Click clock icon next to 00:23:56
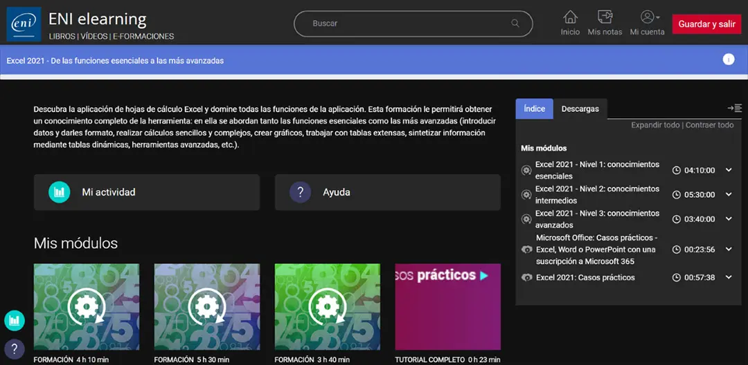This screenshot has height=365, width=748. pos(676,250)
